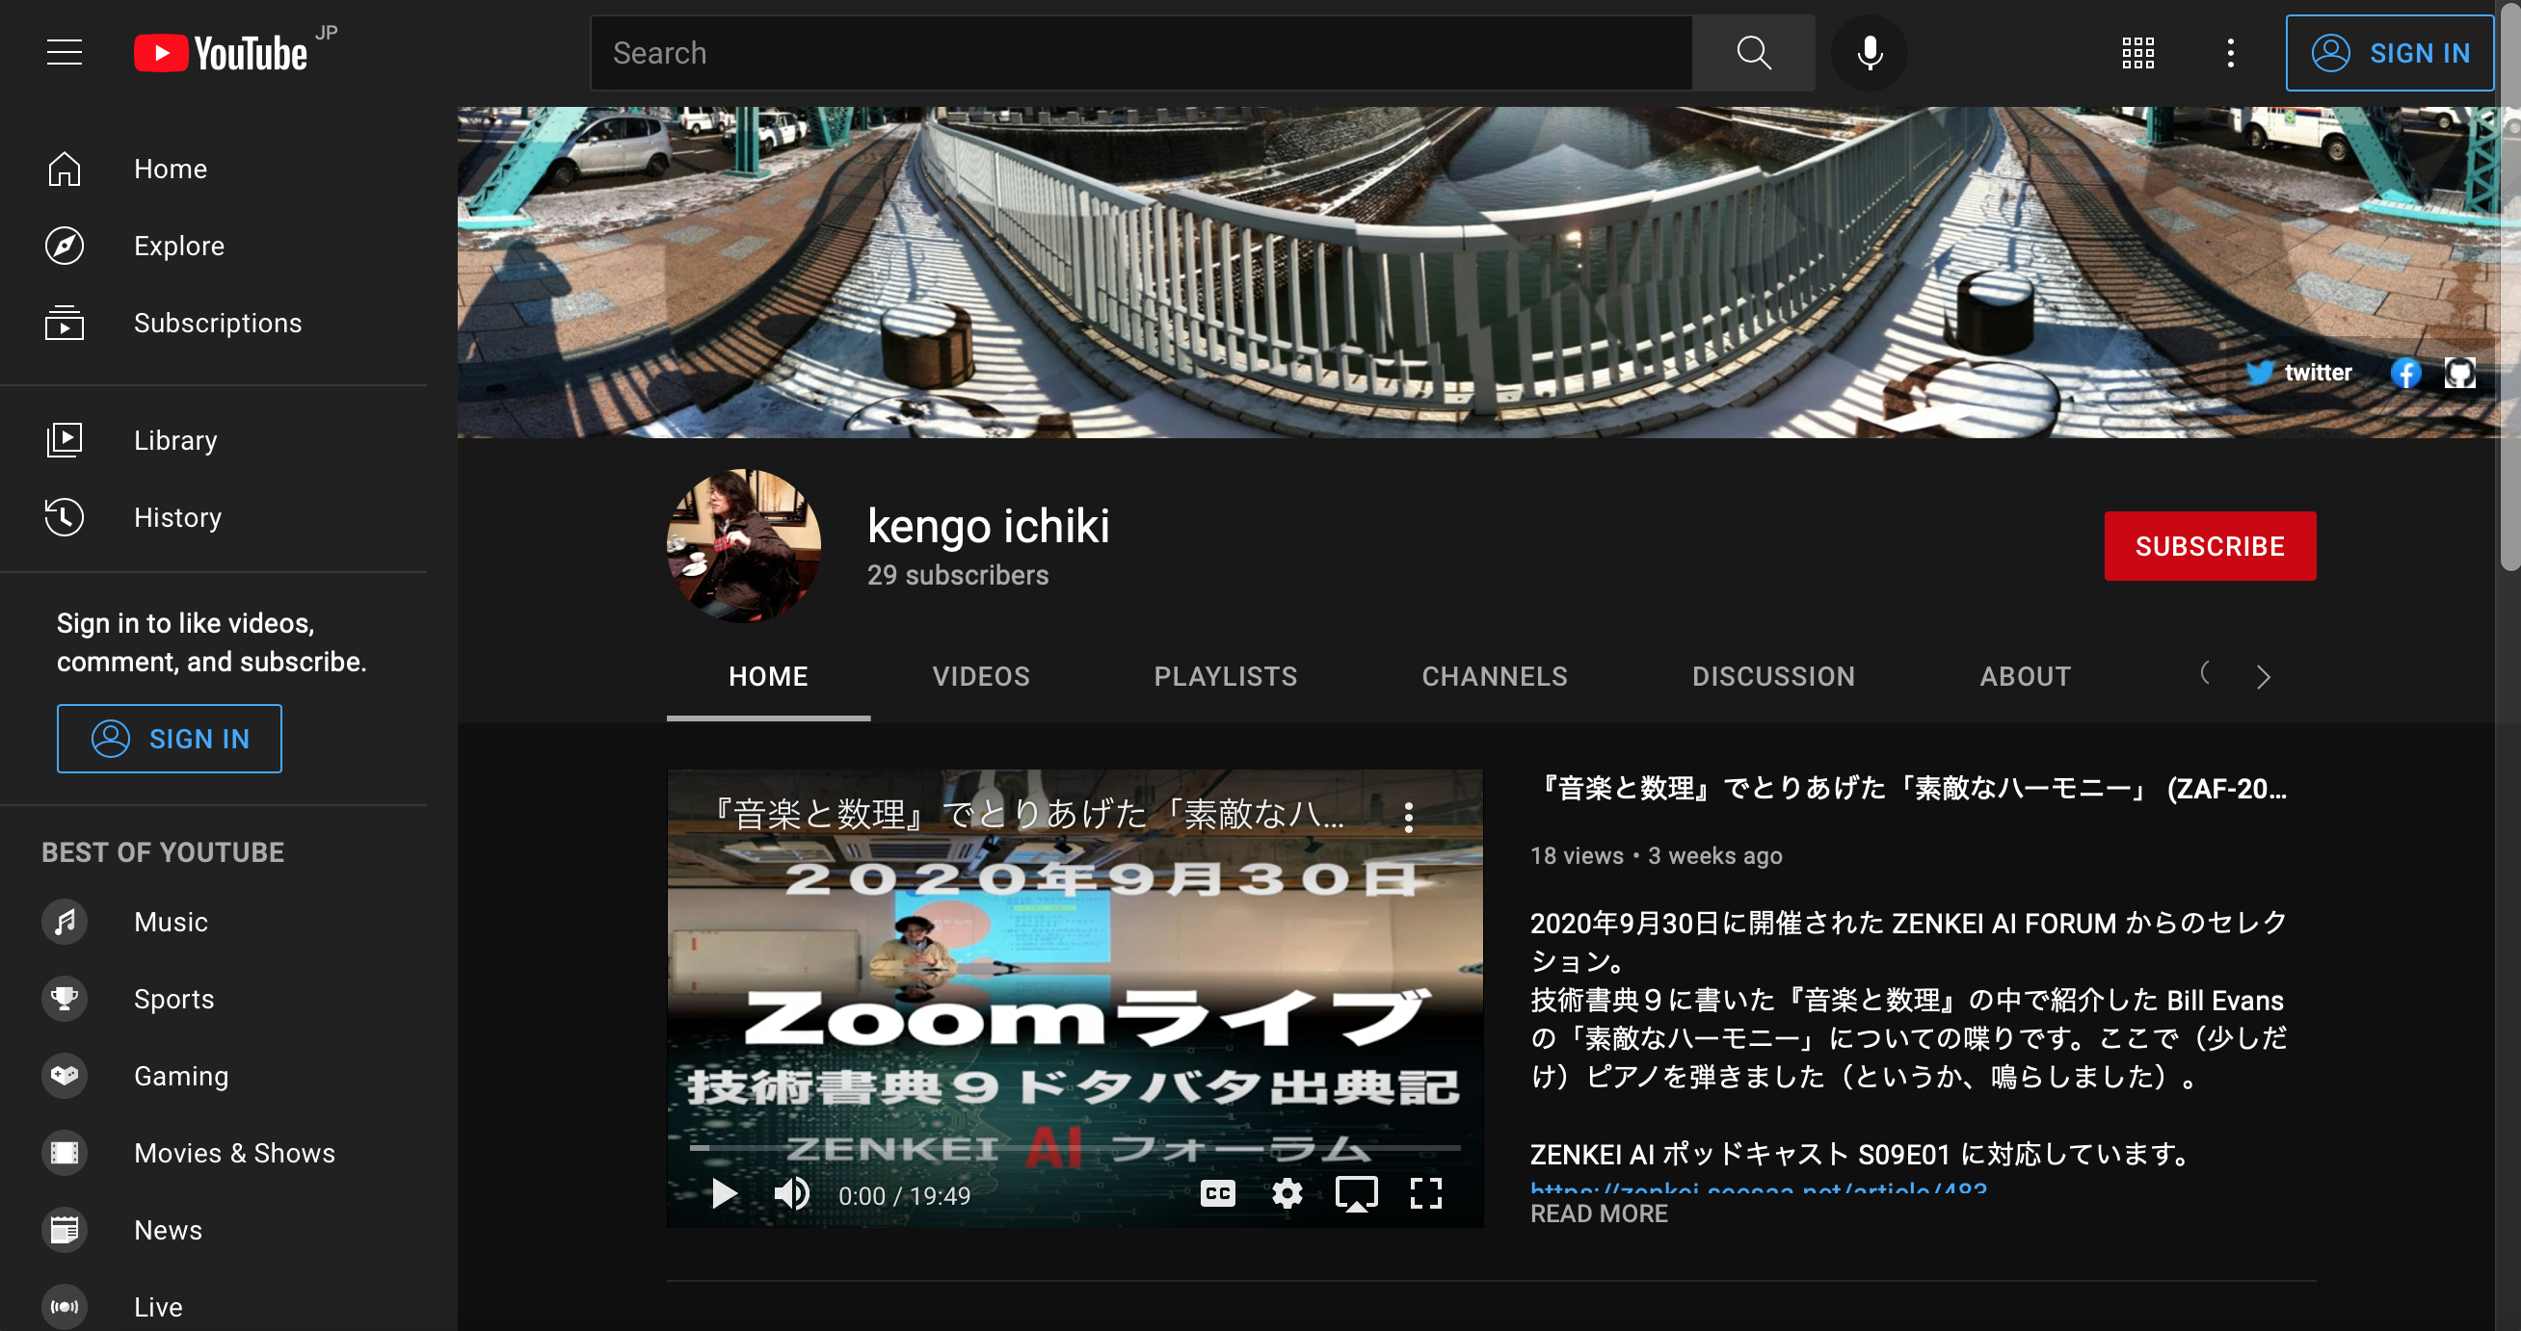
Task: Open Explore in the sidebar
Action: point(213,246)
